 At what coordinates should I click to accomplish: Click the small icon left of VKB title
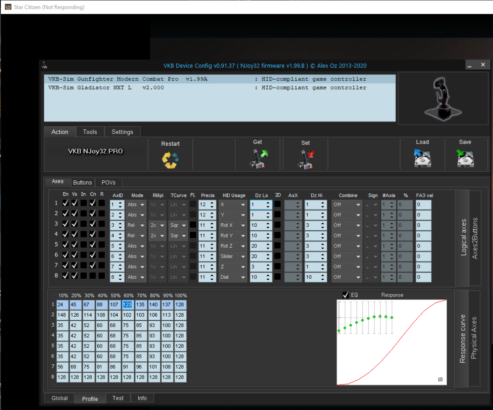tap(44, 66)
